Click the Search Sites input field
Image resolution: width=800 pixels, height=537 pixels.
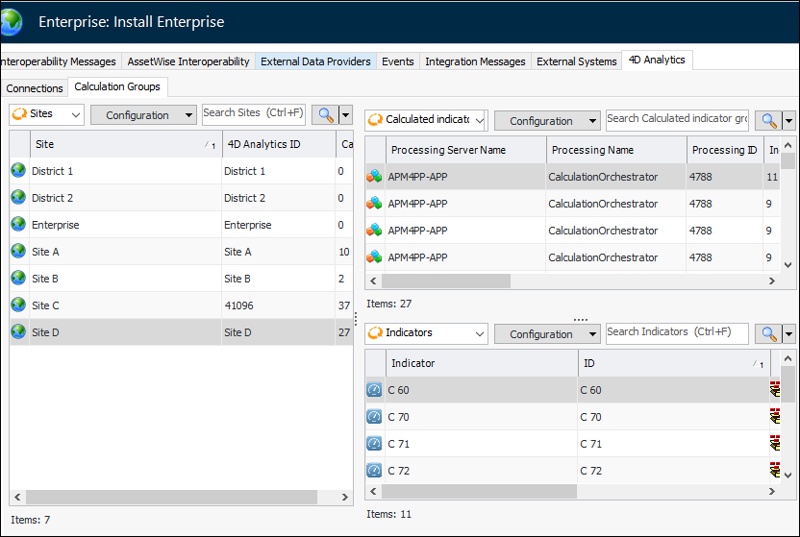point(254,113)
